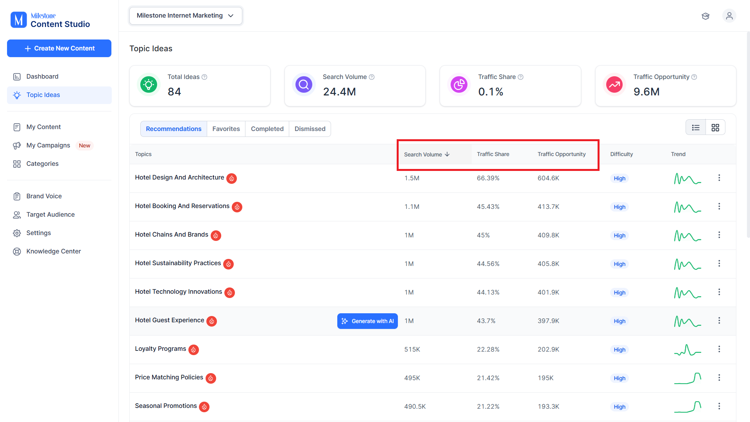This screenshot has height=422, width=750.
Task: Switch to the Favorites tab
Action: click(x=226, y=129)
